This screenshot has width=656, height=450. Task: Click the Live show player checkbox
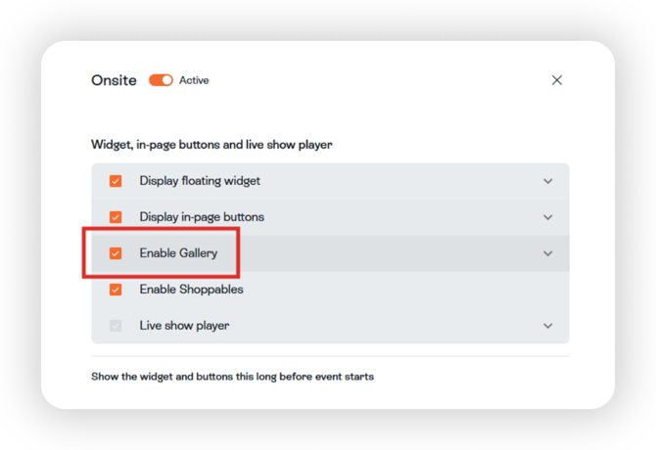[116, 326]
